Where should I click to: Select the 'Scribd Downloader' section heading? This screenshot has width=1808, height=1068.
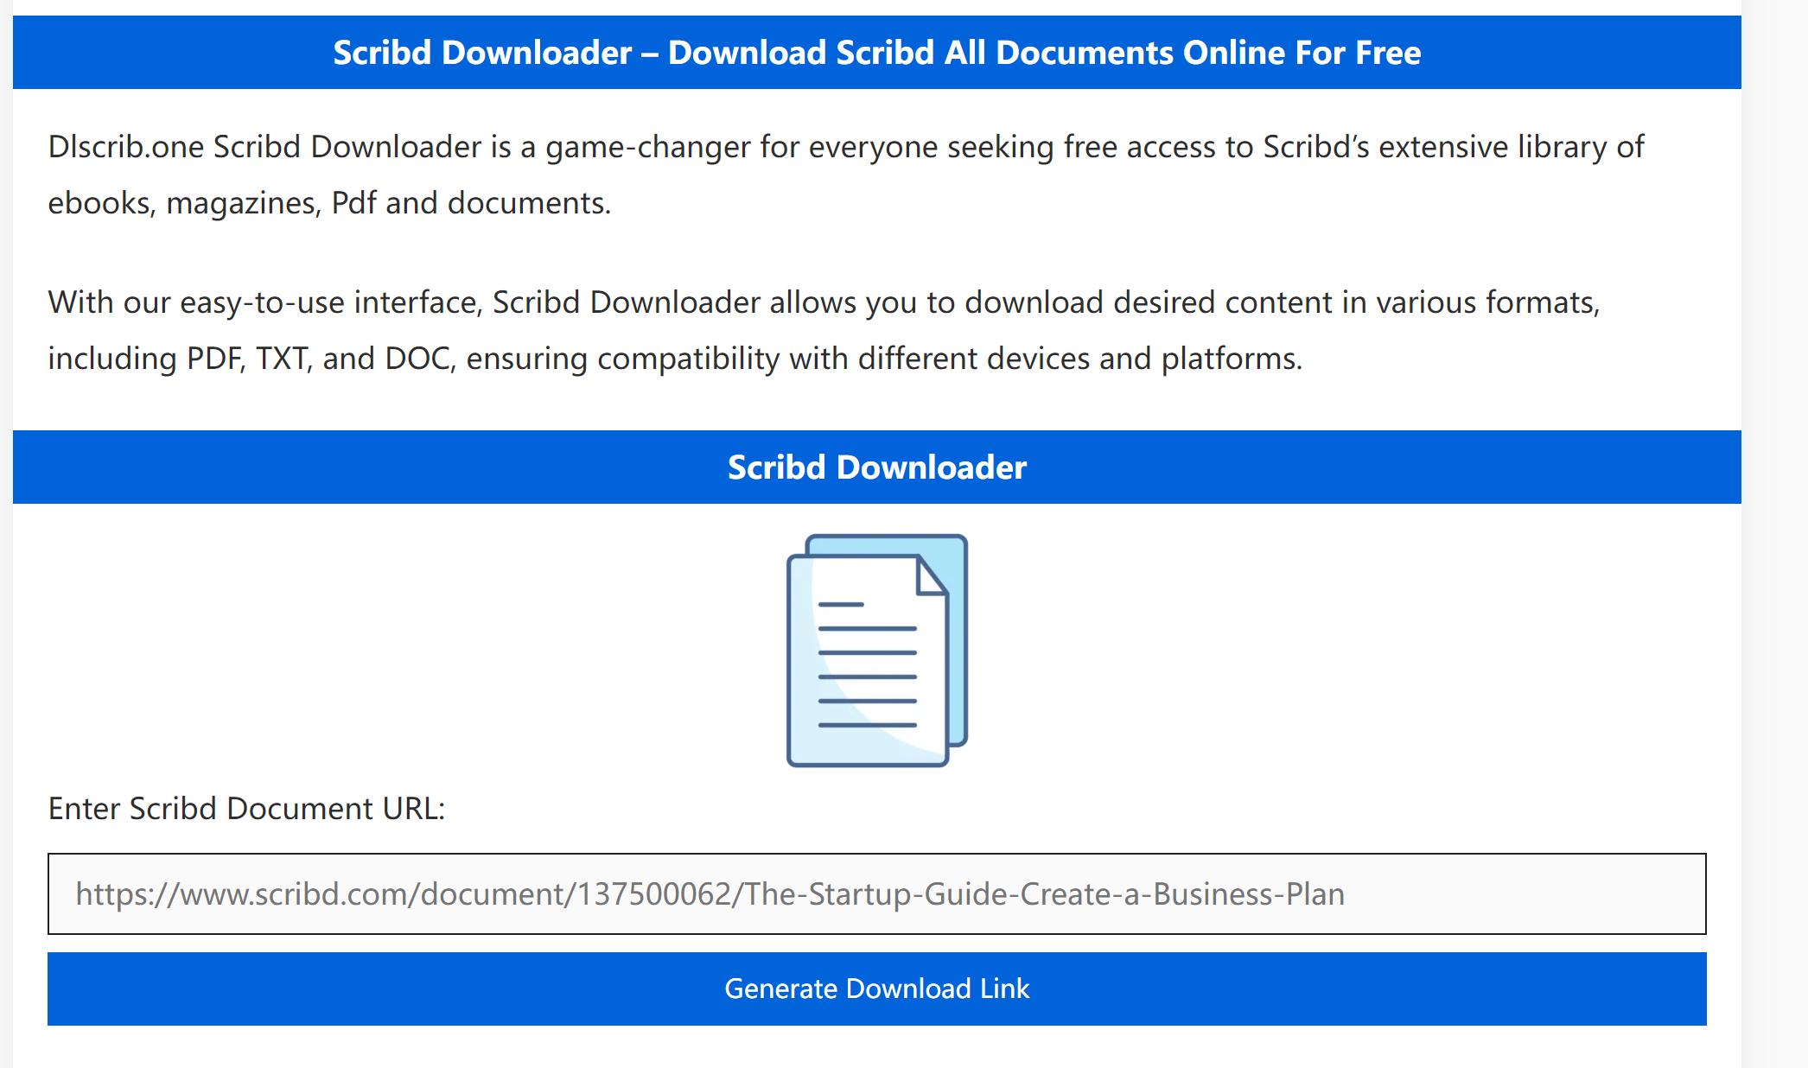[x=876, y=467]
